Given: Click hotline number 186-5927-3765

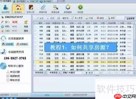Looking at the screenshot, I should [x=15, y=58].
